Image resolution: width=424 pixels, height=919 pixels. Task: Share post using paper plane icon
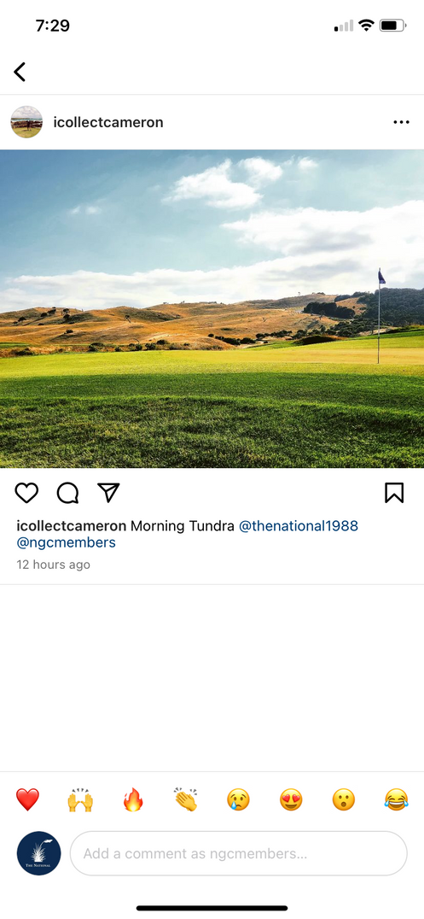(108, 492)
